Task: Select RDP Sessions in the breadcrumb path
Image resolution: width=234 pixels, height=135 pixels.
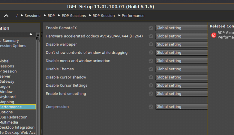Action: click(74, 16)
